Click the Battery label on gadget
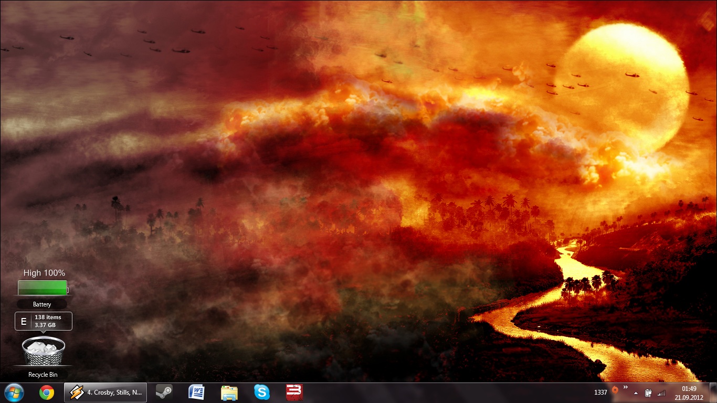The height and width of the screenshot is (403, 717). [42, 304]
